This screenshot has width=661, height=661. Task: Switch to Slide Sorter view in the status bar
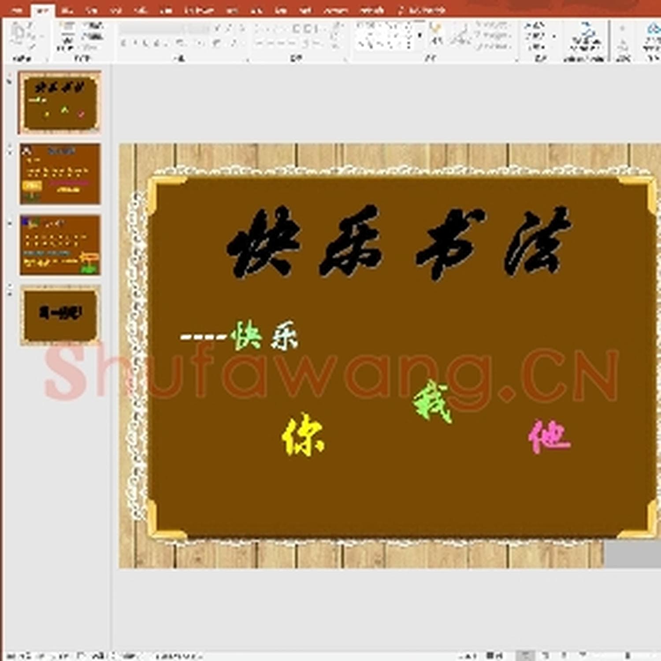click(x=545, y=655)
